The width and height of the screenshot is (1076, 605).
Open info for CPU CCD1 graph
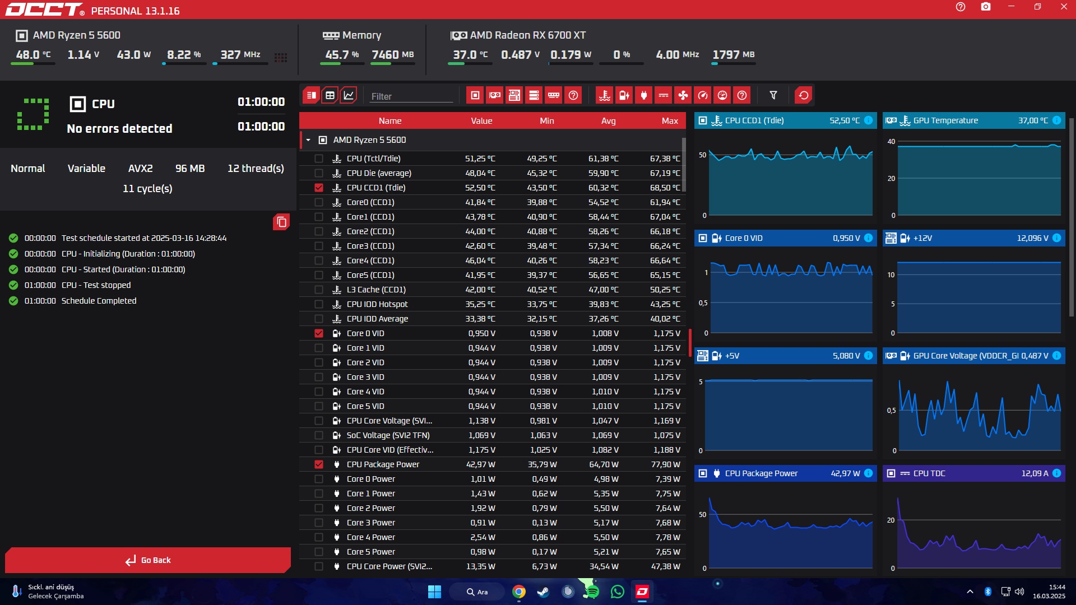868,120
